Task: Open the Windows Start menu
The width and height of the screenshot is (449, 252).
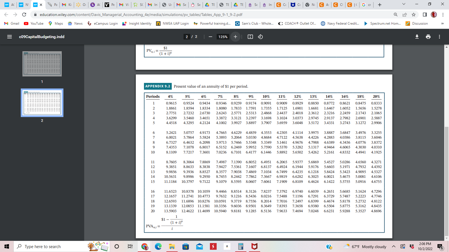Action: tap(7, 246)
